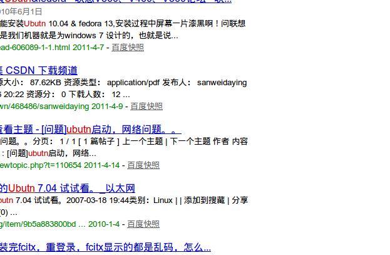Click the snippet line mentioning windows 7 设计的
The image size is (390, 255).
89,35
